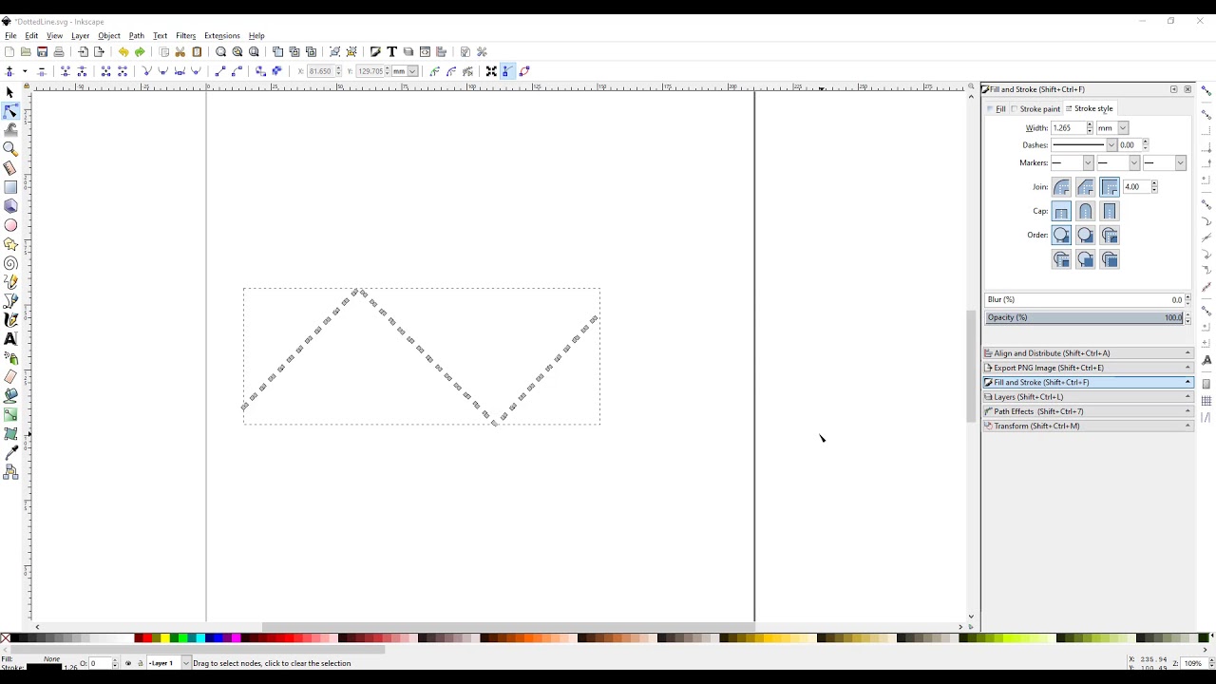Viewport: 1216px width, 684px height.
Task: Toggle layer visibility eye in status bar
Action: coord(128,663)
